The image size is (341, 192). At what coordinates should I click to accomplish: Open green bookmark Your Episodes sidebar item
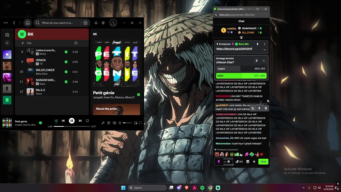tap(7, 100)
